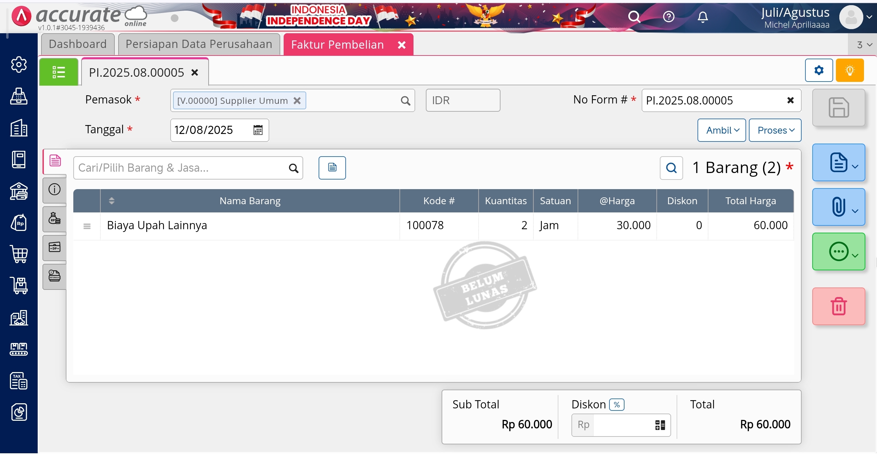Screen dimensions: 877x455
Task: Switch to the Dashboard tab
Action: coord(78,44)
